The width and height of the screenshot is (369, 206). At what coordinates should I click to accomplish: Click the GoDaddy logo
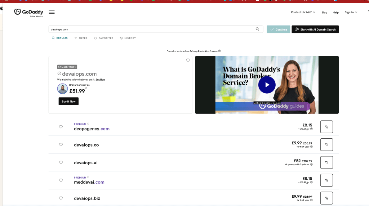[x=28, y=12]
